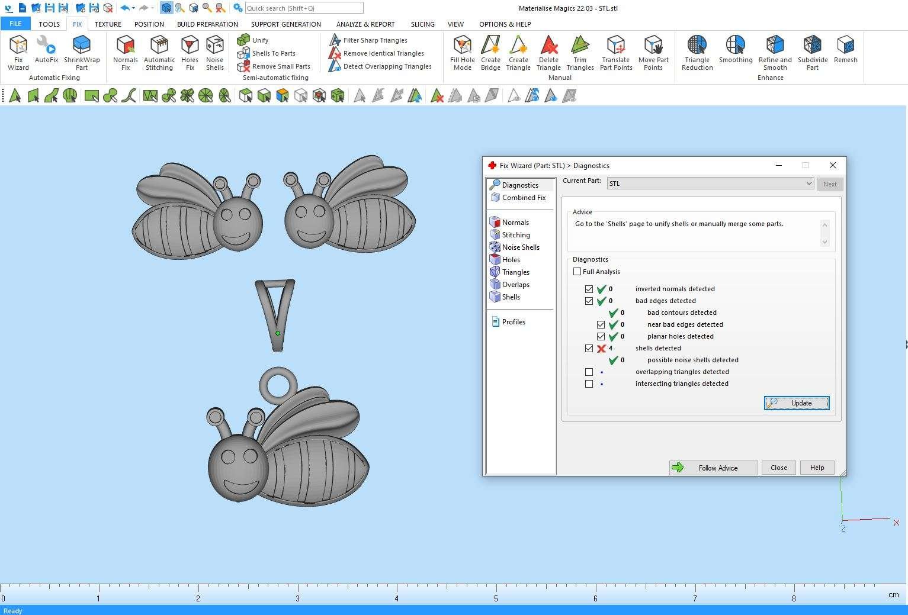908x615 pixels.
Task: Click the Update diagnostics button
Action: 797,403
